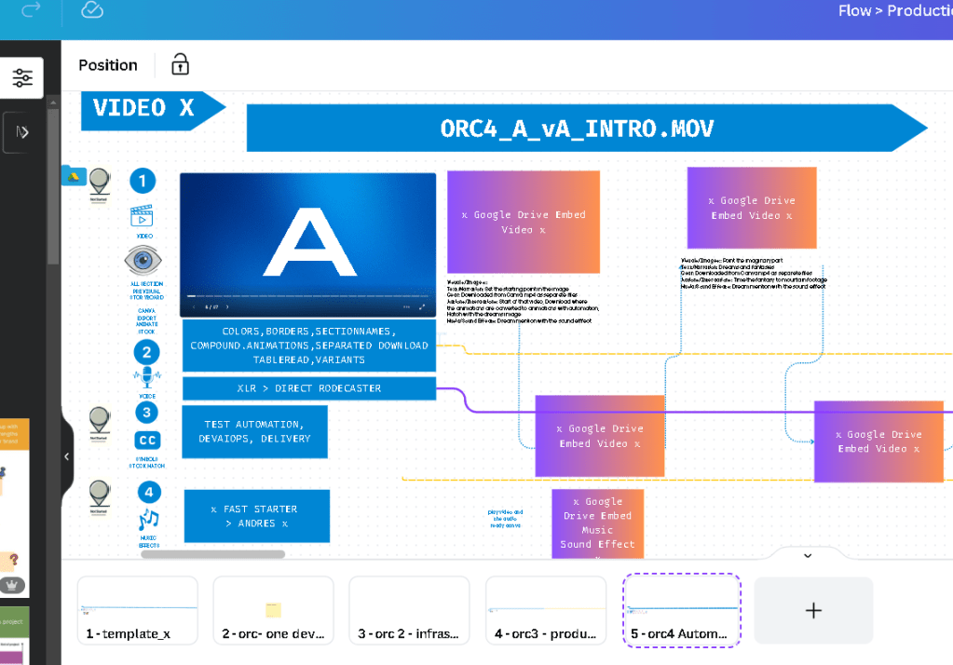Expand the sidebar arrow tab
Image resolution: width=953 pixels, height=665 pixels.
coord(22,132)
